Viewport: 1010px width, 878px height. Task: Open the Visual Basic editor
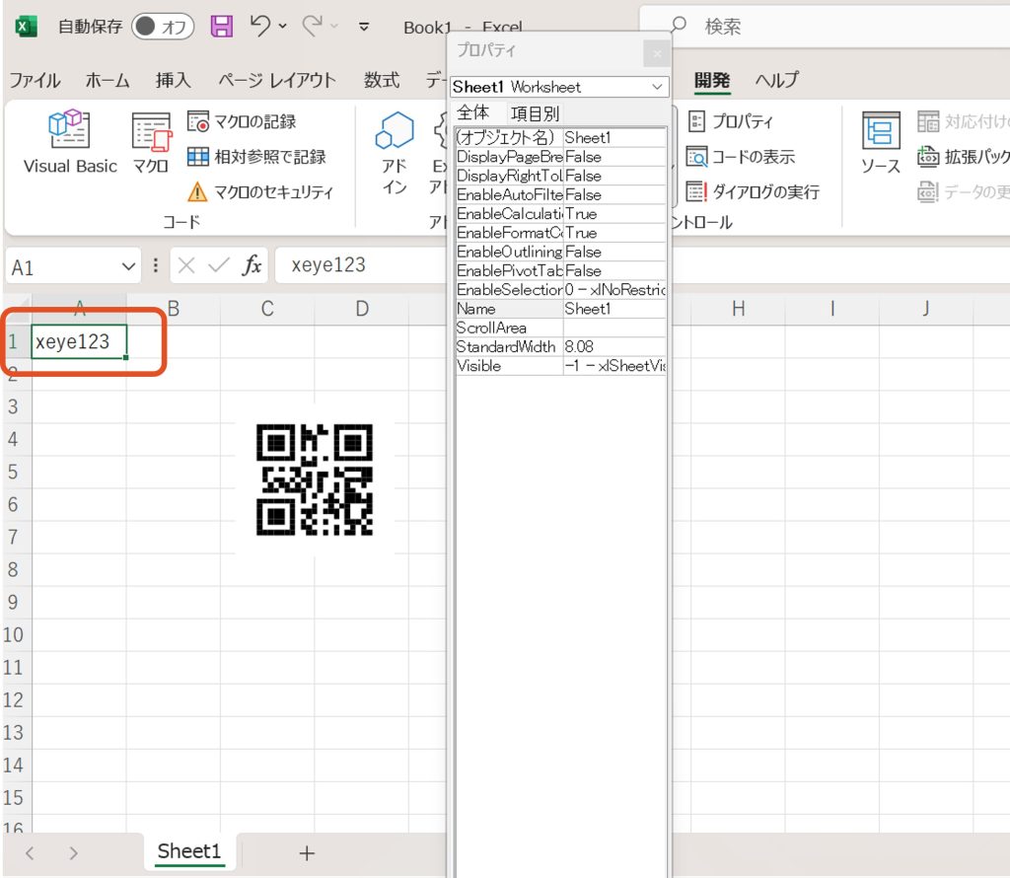coord(70,142)
